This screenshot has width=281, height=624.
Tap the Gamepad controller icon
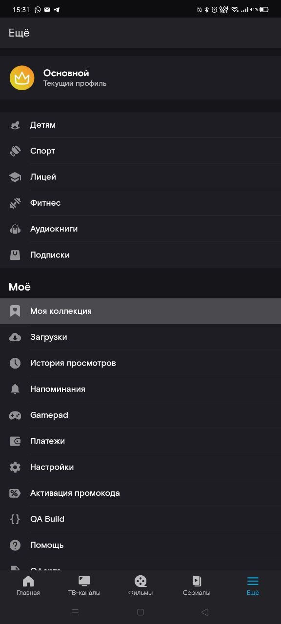click(x=15, y=415)
